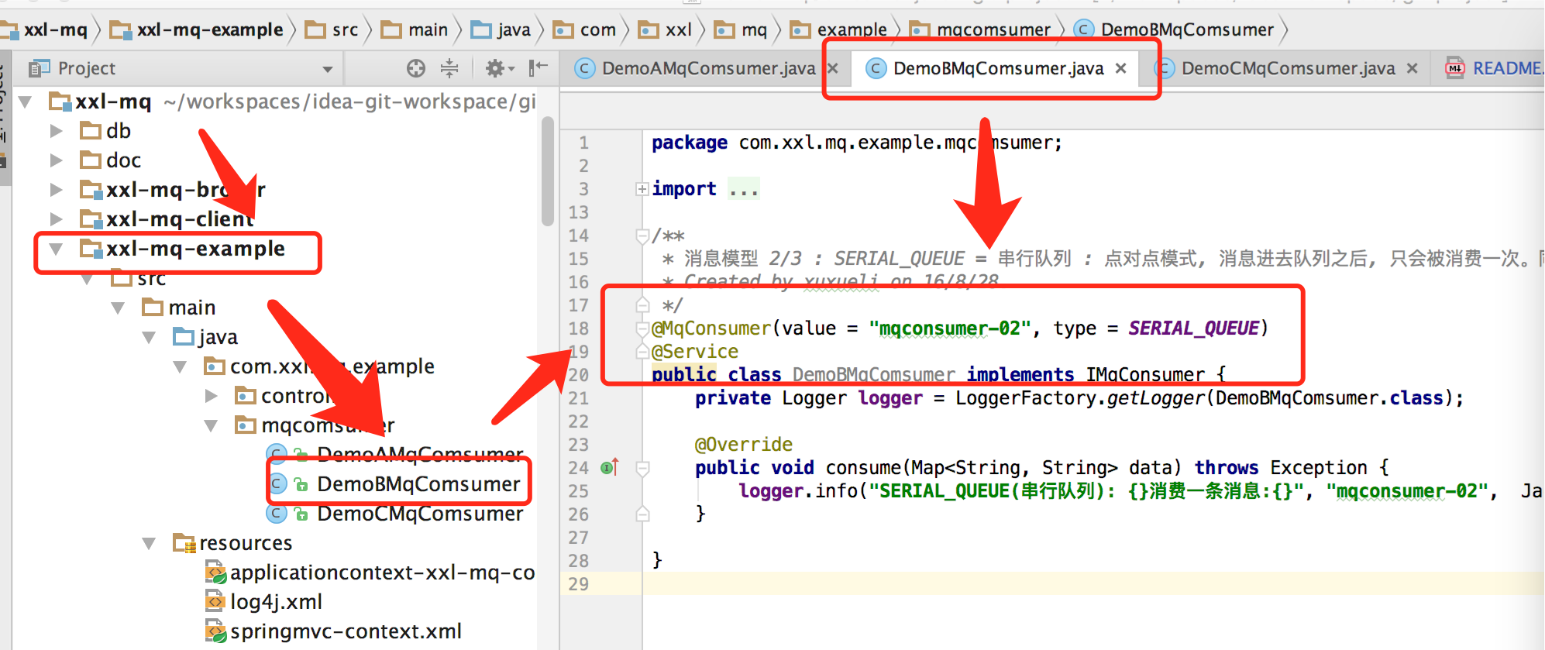Viewport: 1545px width, 650px height.
Task: Select xxl-mq-example module in tree
Action: tap(183, 249)
